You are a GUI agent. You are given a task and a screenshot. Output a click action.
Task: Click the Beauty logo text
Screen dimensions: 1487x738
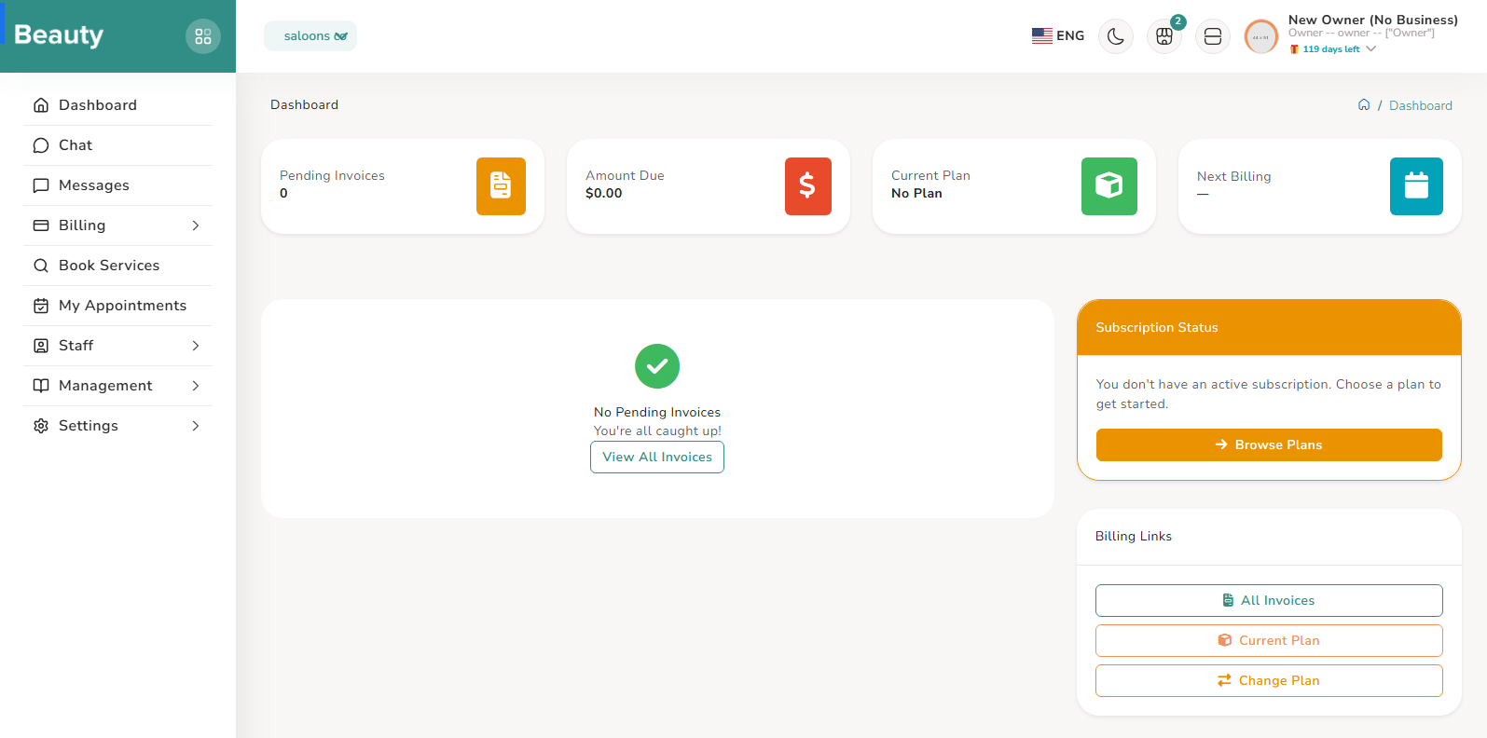pos(59,35)
